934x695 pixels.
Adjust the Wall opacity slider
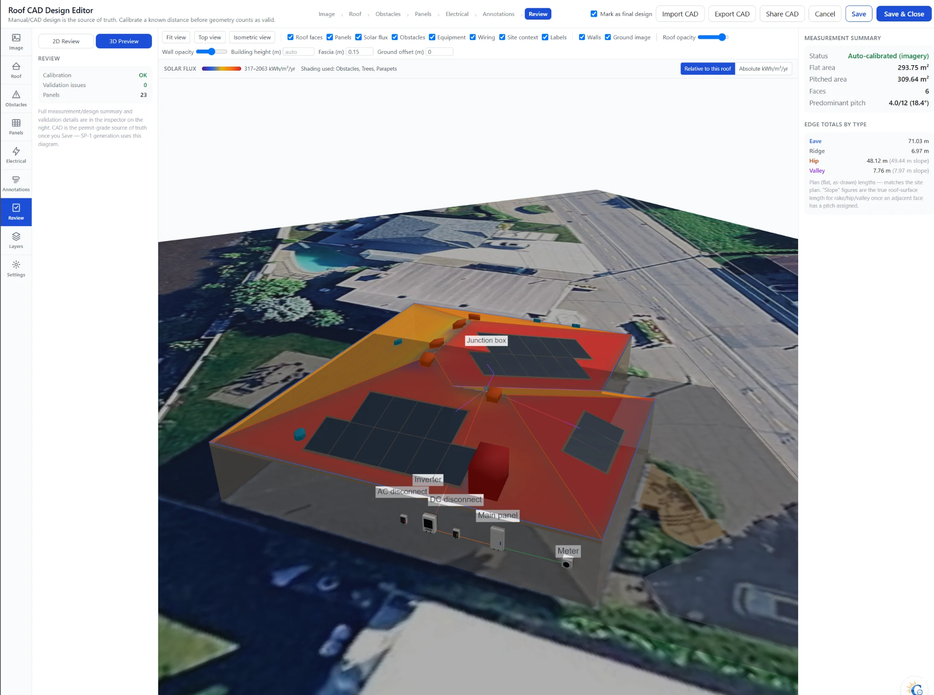point(211,52)
